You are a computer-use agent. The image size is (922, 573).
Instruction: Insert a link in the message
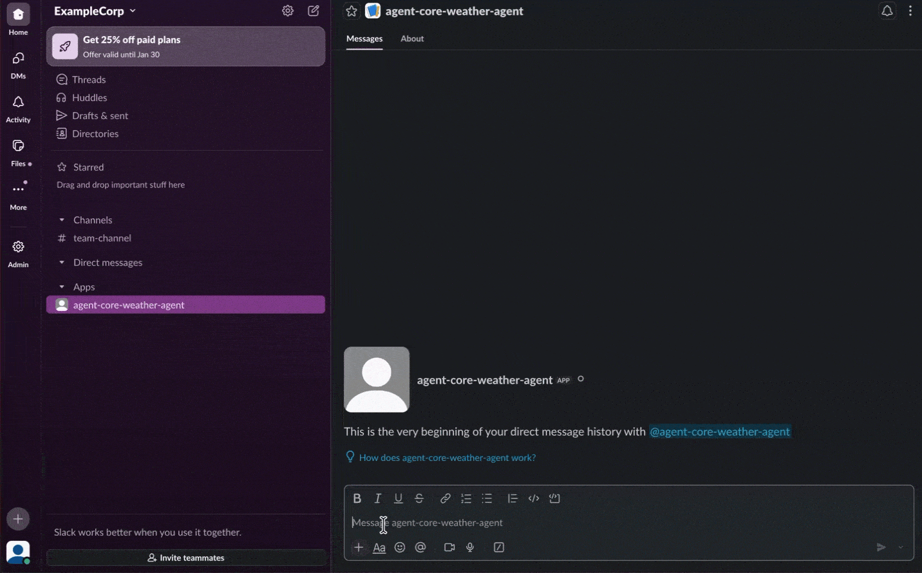coord(445,498)
